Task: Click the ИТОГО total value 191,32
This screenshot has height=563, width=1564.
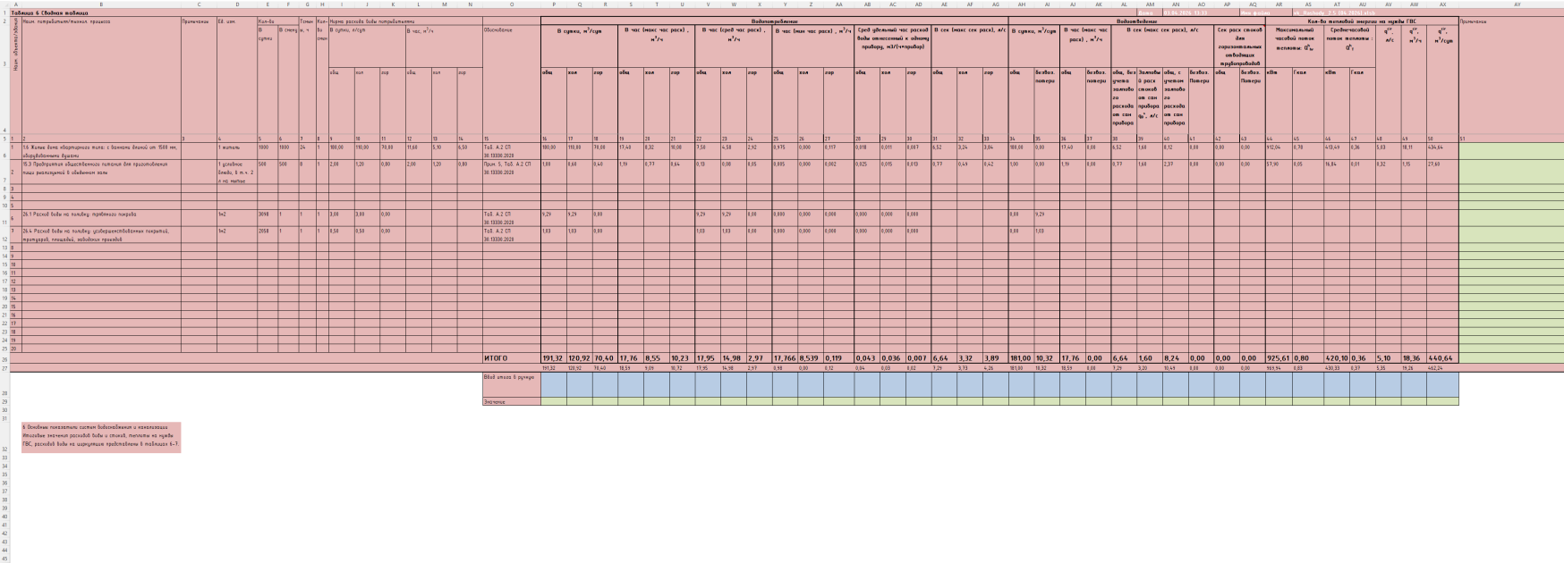Action: 553,358
